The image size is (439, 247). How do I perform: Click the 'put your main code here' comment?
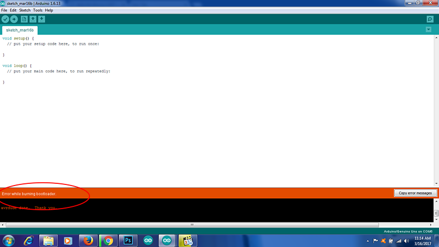pos(59,71)
